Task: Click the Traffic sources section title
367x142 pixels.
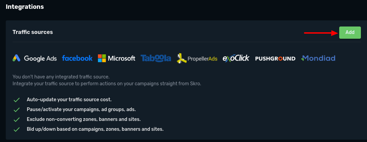Action: (33, 32)
